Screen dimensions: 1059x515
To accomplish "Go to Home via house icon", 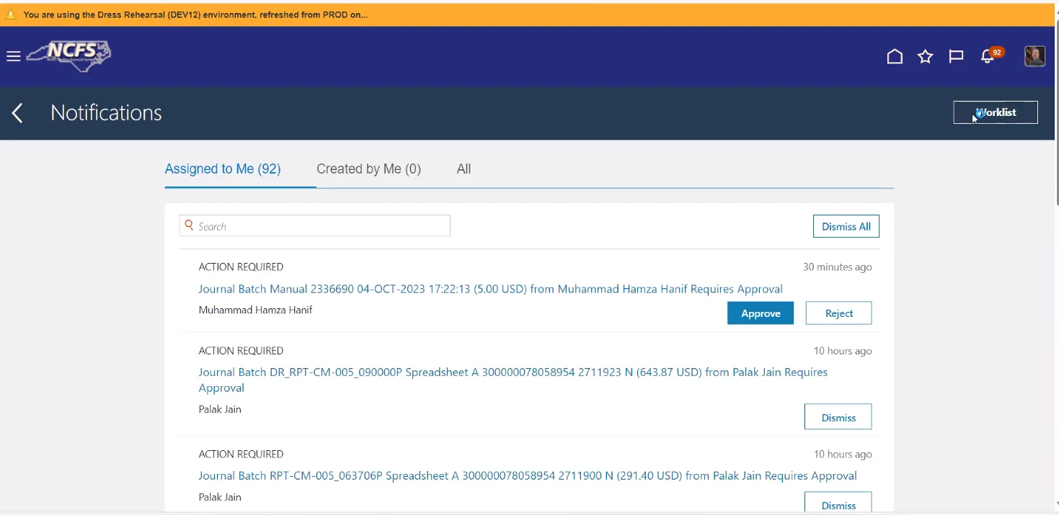I will [895, 56].
